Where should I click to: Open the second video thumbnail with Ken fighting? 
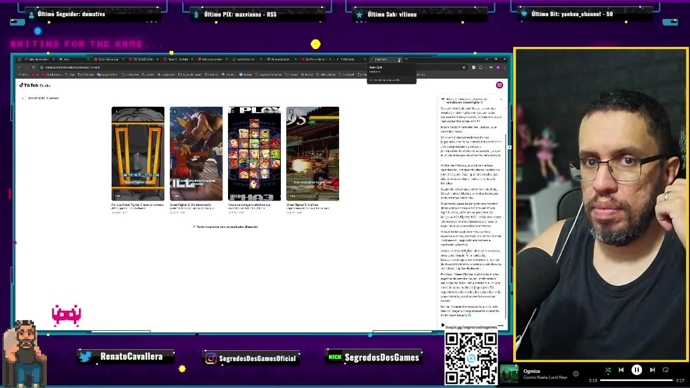click(196, 154)
